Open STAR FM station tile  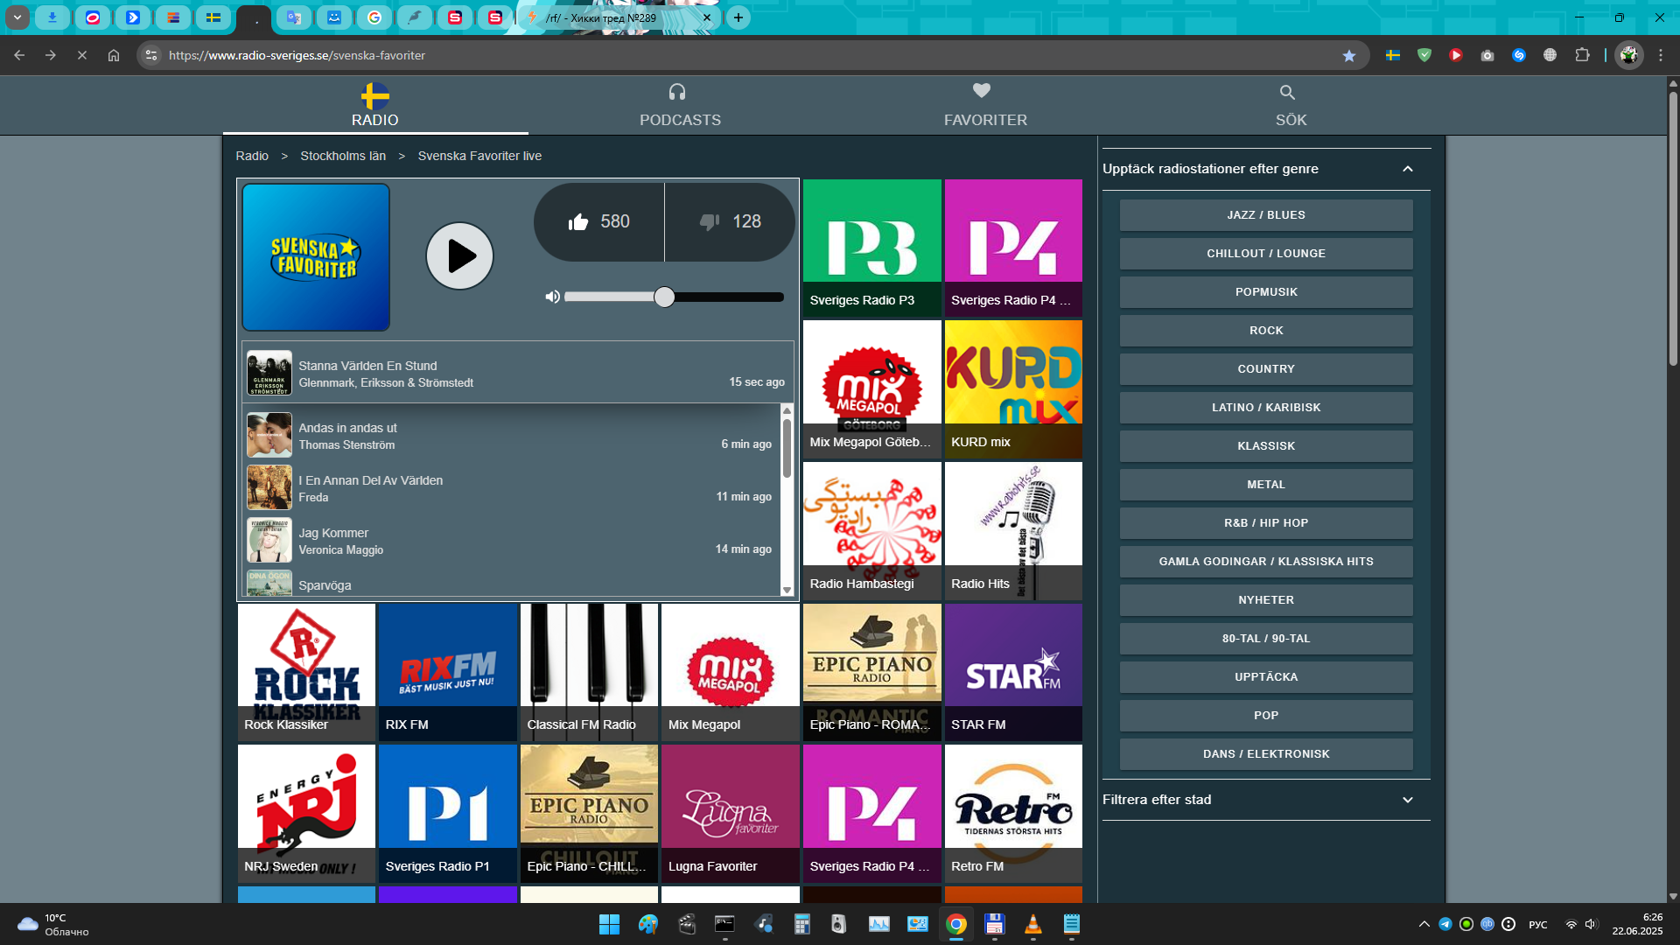tap(1013, 672)
